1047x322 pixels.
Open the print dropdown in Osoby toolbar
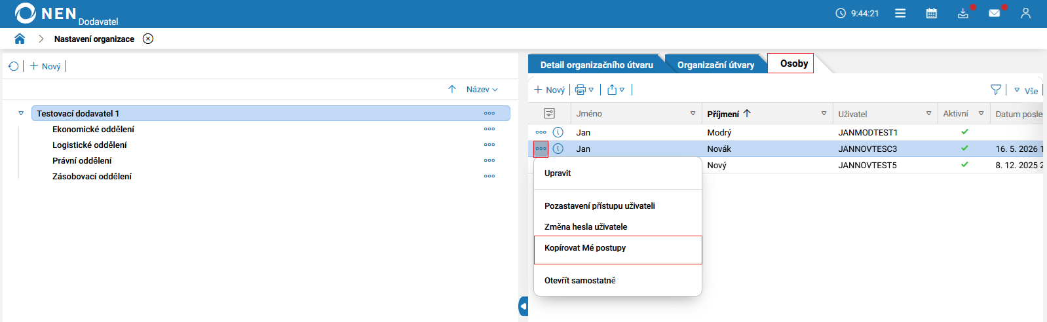click(x=584, y=90)
